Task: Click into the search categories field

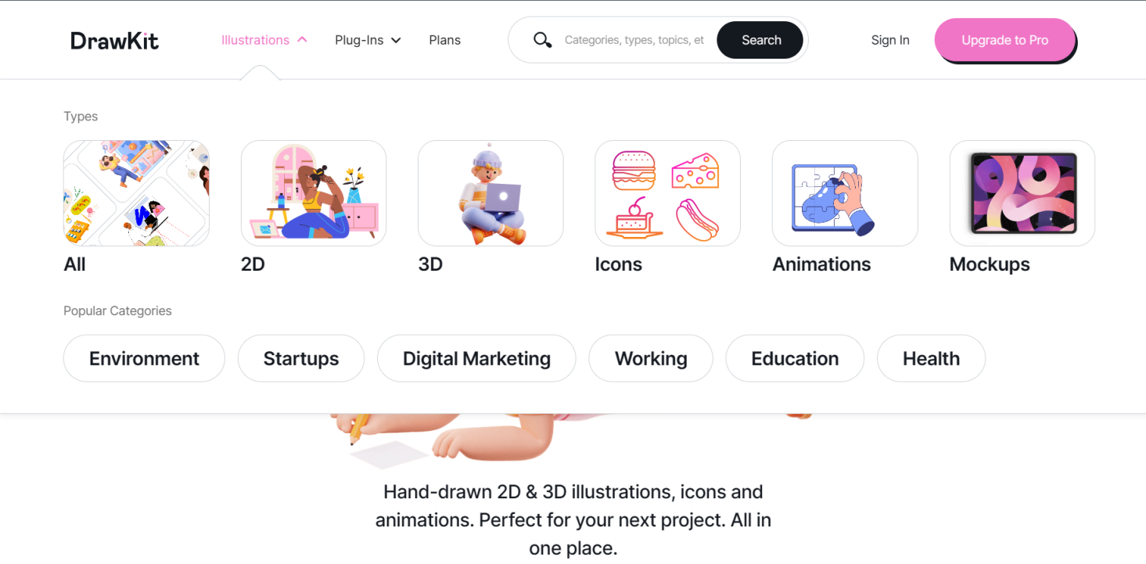Action: (x=634, y=40)
